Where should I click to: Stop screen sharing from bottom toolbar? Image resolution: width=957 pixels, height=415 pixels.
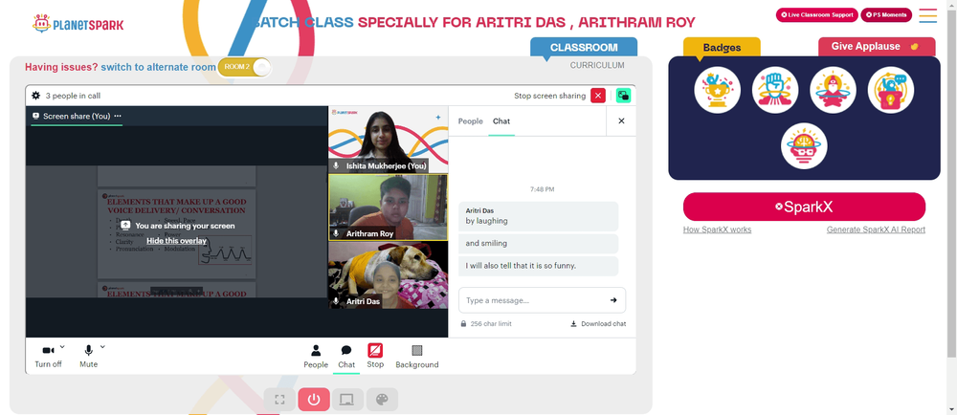375,356
